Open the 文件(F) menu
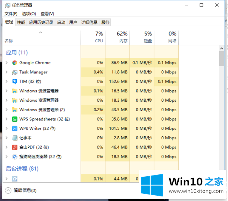This screenshot has width=228, height=201. [11, 14]
